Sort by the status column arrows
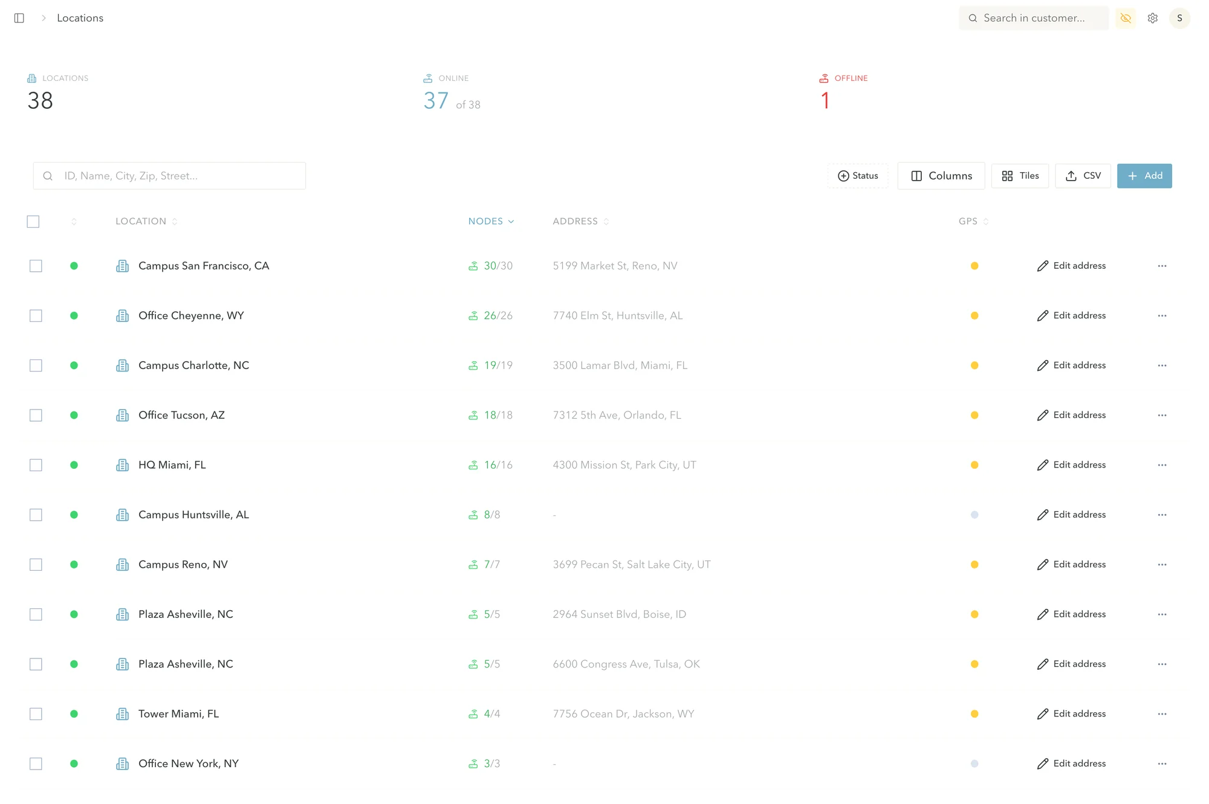This screenshot has width=1209, height=804. coord(74,222)
